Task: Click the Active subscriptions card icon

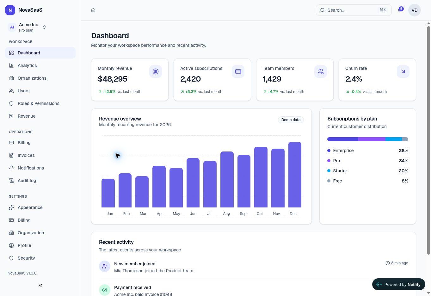Action: 238,71
